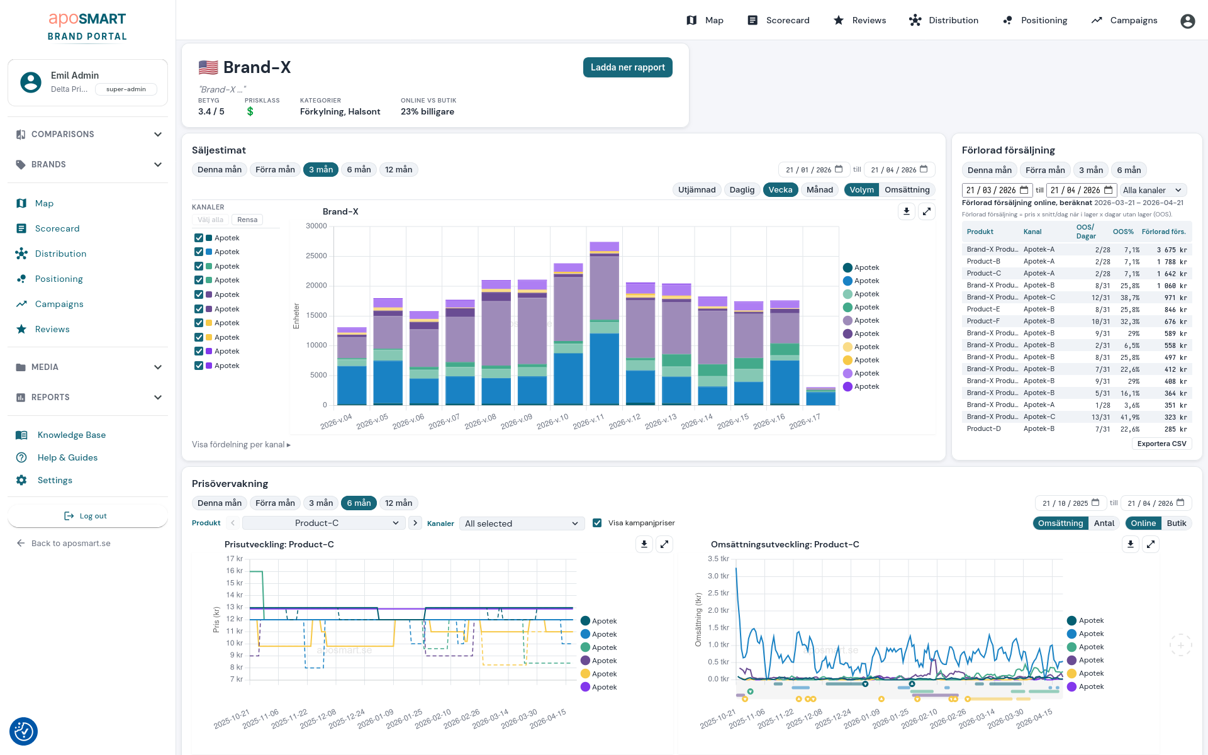This screenshot has width=1208, height=755.
Task: Follow Back to aposmart.se link
Action: click(64, 543)
